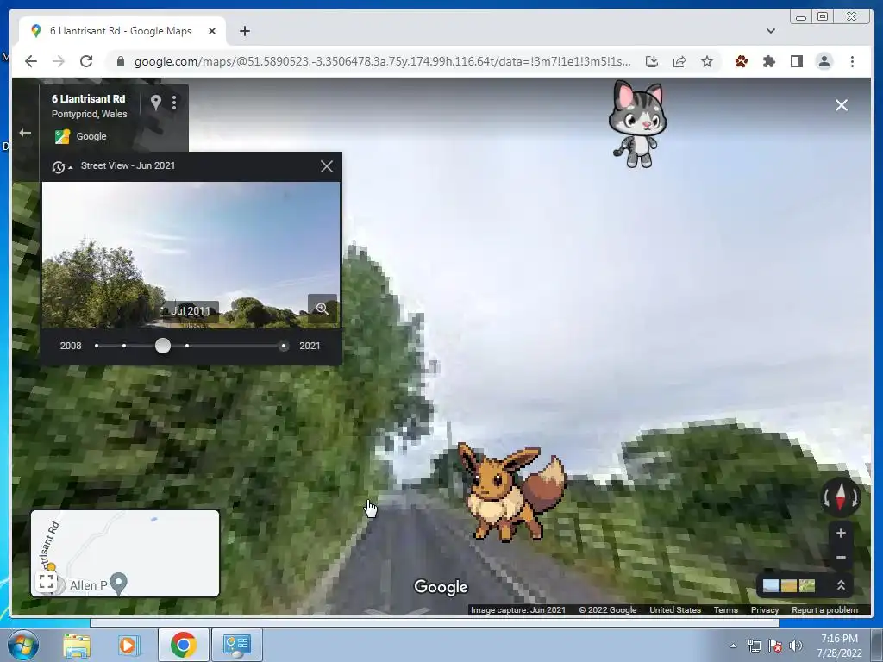The image size is (883, 662).
Task: Show hidden system tray icons
Action: click(733, 646)
